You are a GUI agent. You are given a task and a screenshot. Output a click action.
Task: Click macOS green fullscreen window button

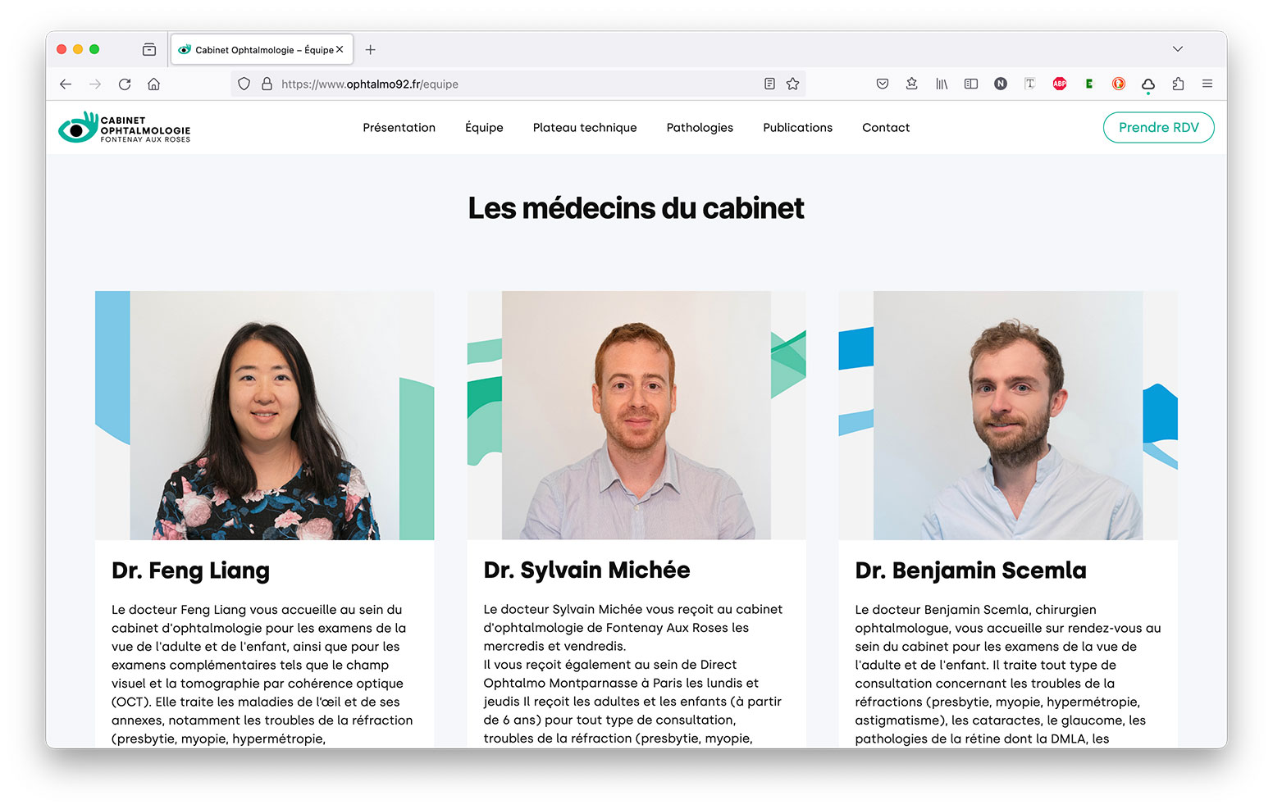coord(94,49)
